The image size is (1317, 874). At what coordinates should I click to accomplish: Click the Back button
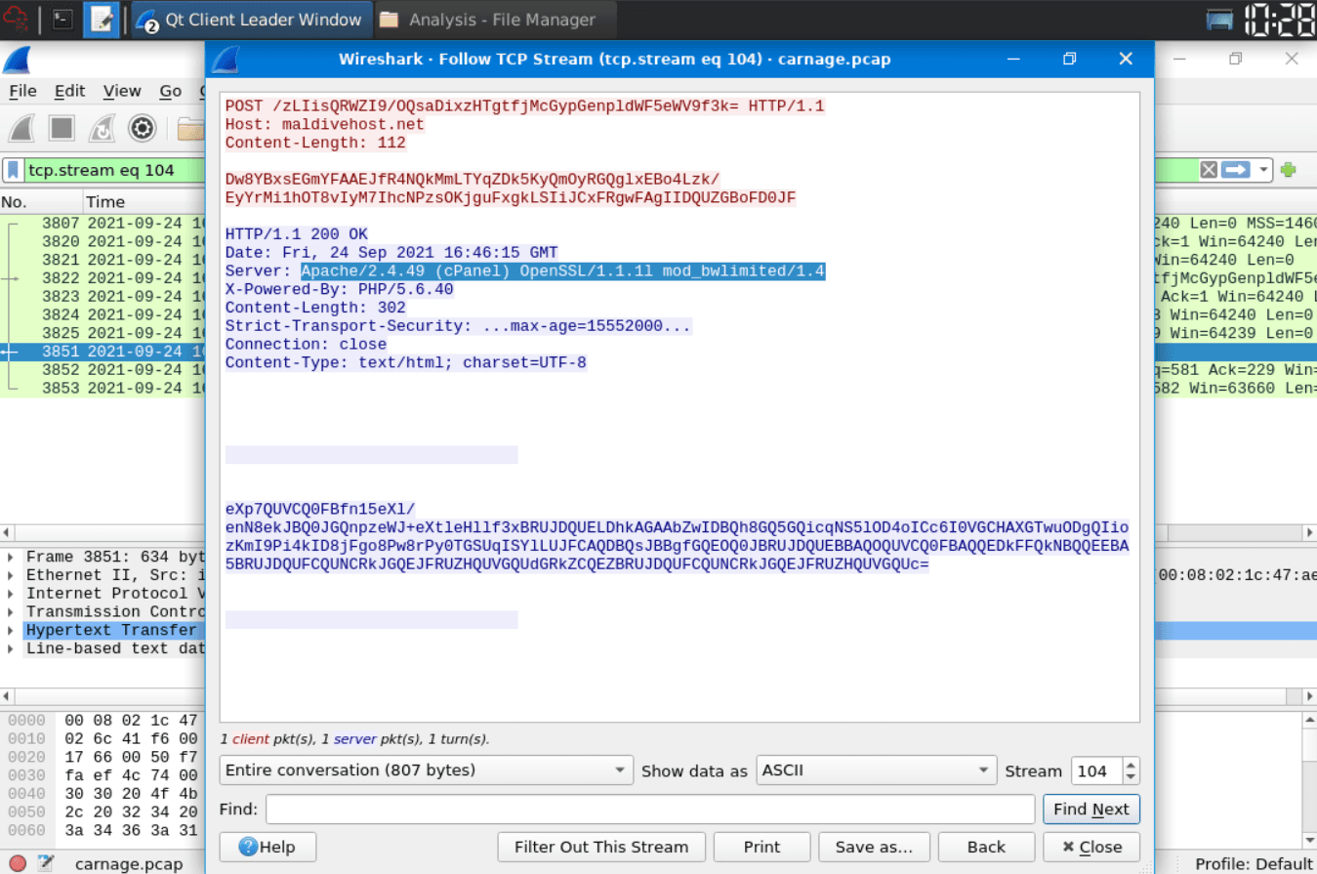point(986,847)
